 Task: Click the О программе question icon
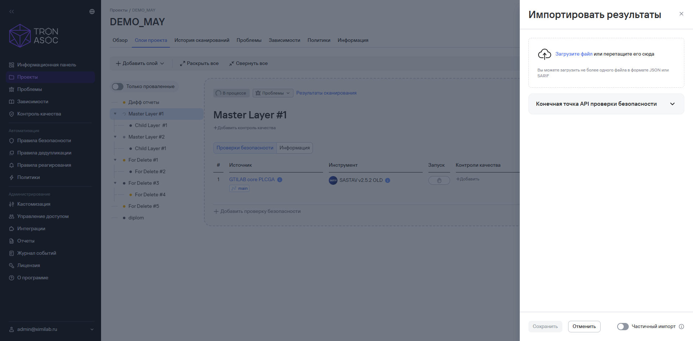tap(12, 278)
